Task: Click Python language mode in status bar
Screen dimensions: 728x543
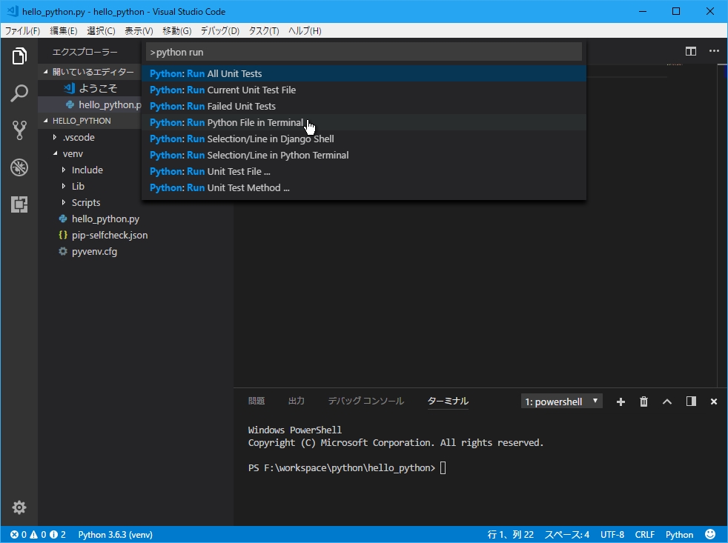Action: point(679,535)
